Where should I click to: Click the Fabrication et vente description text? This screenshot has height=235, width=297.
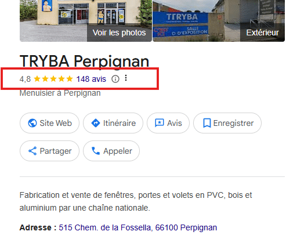click(136, 201)
